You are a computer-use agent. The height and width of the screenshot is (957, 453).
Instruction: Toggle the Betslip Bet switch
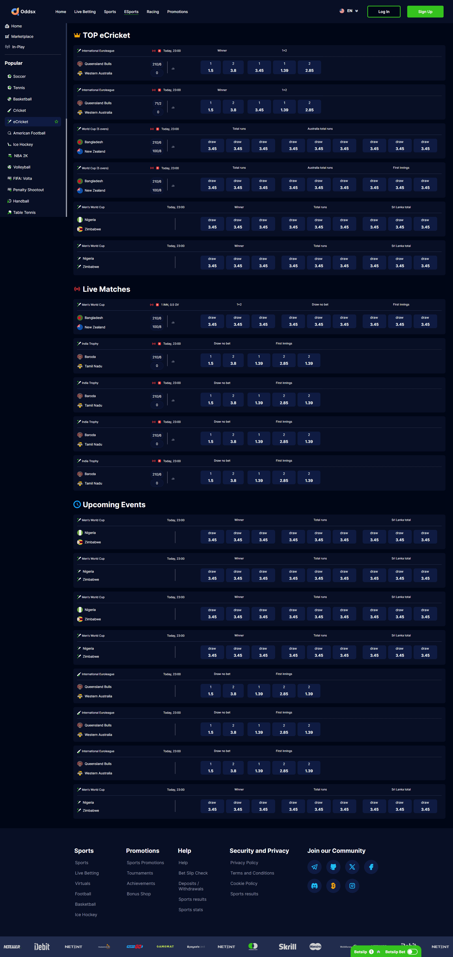click(x=412, y=952)
